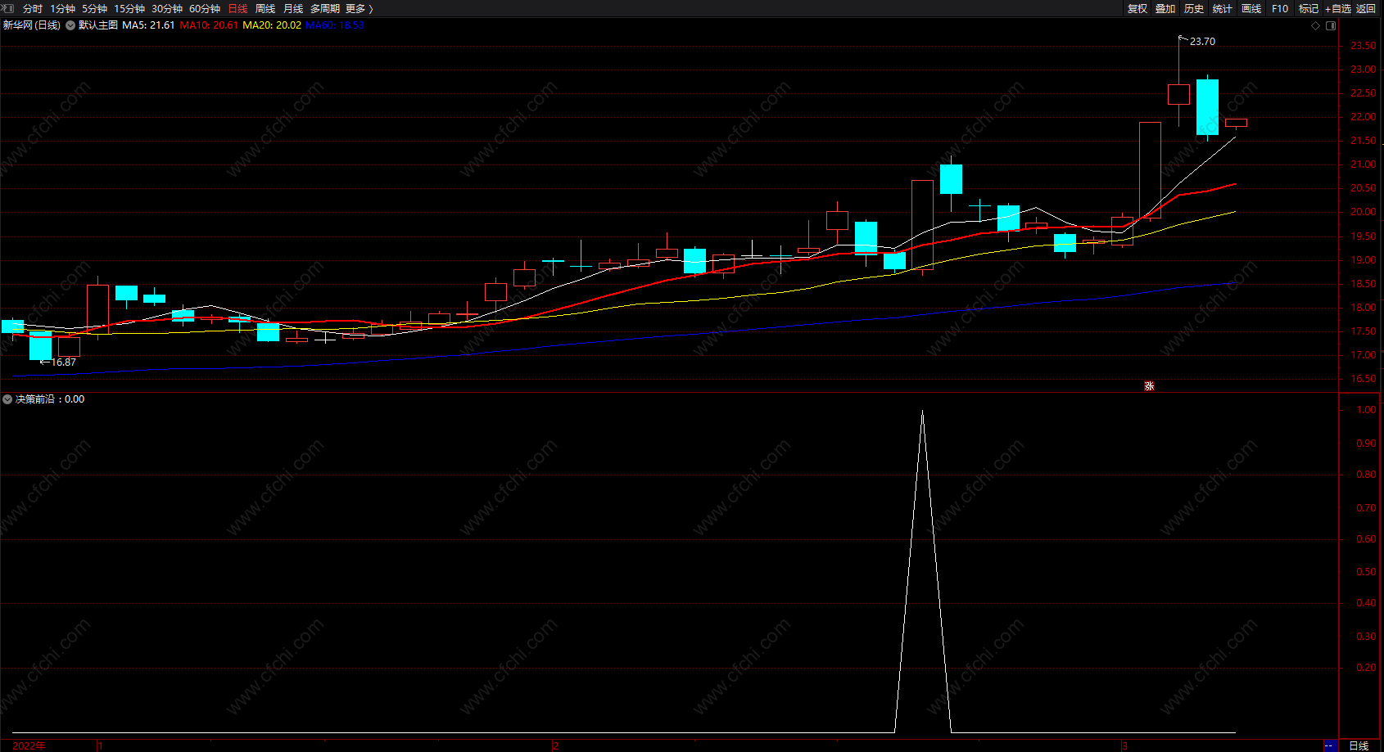The width and height of the screenshot is (1384, 752).
Task: Click the 决策前沿 : 0.00 indicator label
Action: point(50,399)
